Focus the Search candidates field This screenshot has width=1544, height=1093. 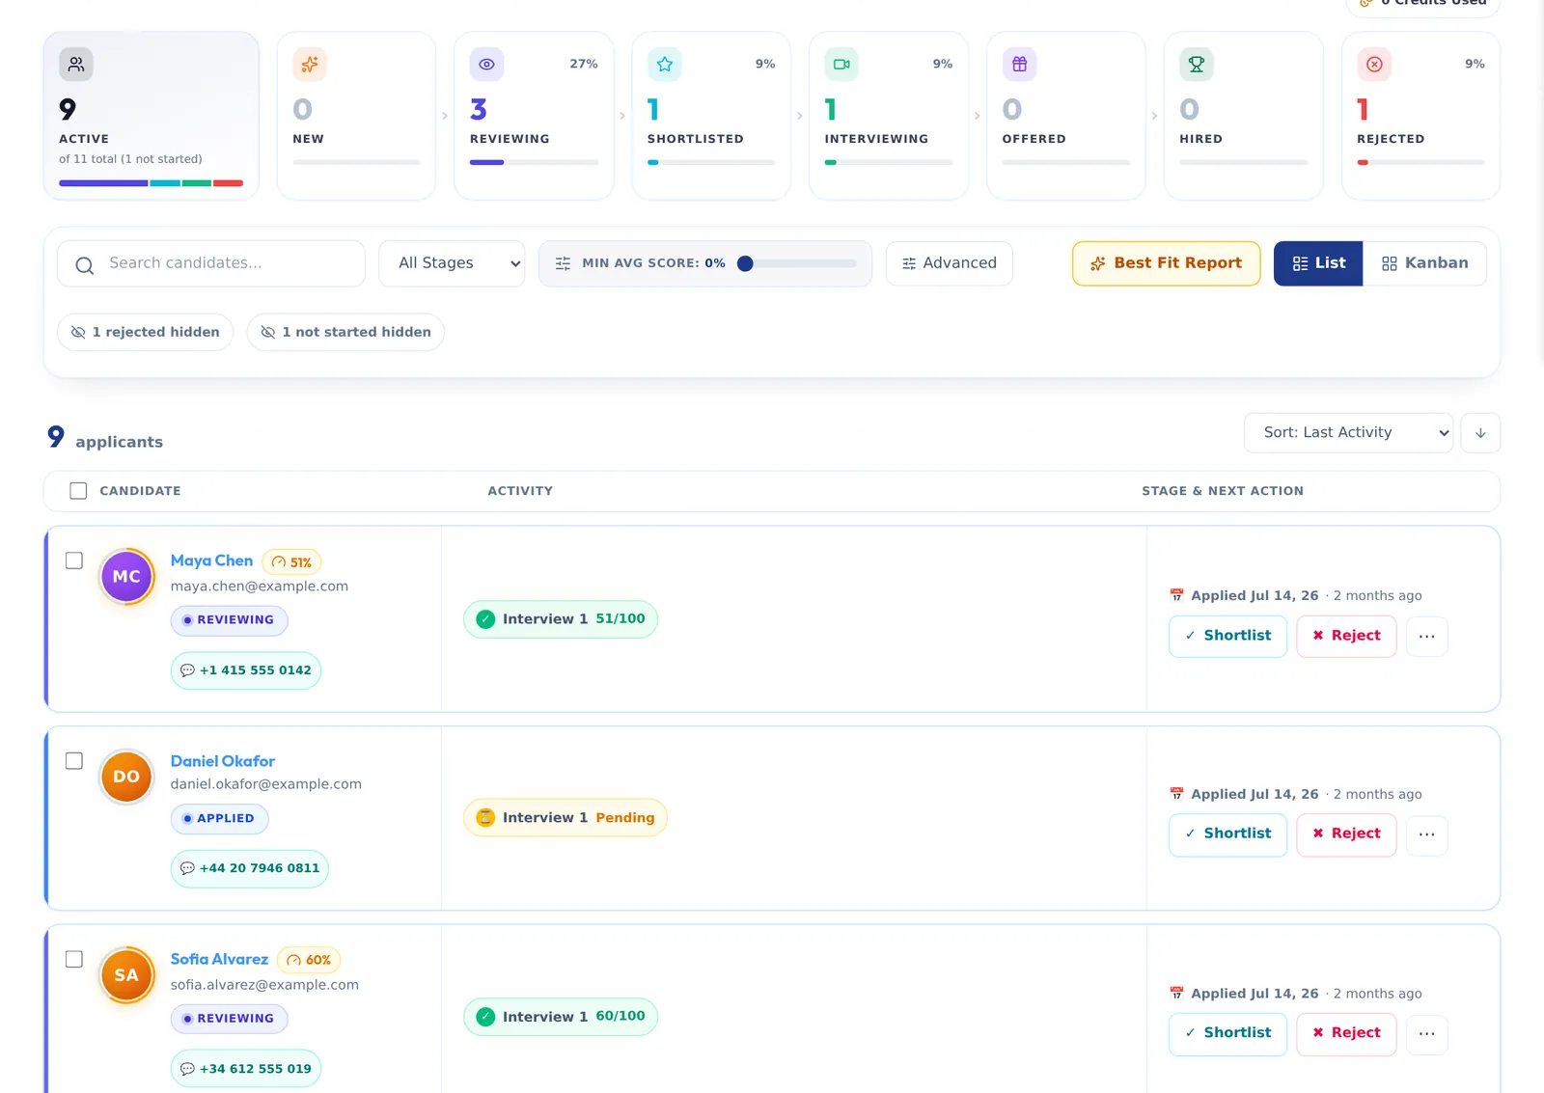(x=211, y=263)
